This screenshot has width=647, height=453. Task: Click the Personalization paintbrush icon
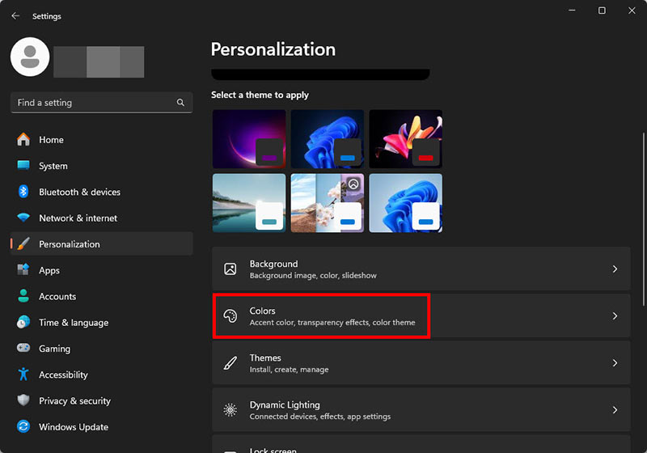(x=23, y=243)
